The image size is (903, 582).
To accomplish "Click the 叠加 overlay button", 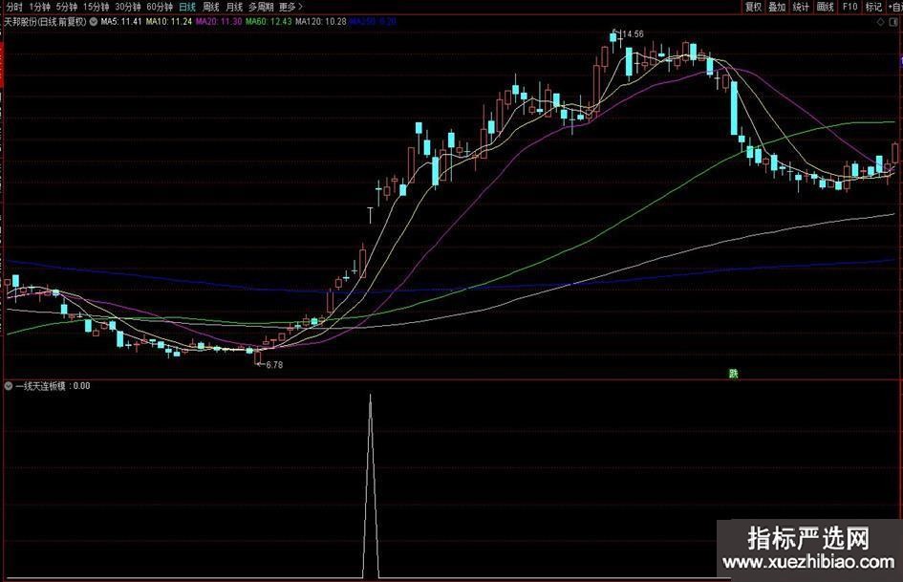I will click(777, 7).
